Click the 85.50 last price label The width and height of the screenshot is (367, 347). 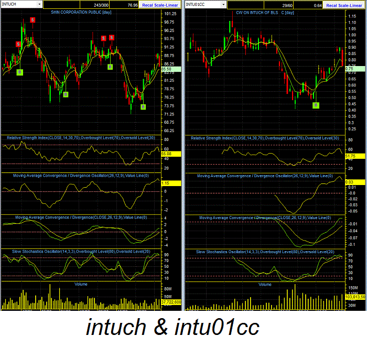coord(171,69)
